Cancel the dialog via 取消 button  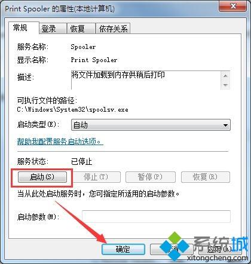tap(172, 249)
